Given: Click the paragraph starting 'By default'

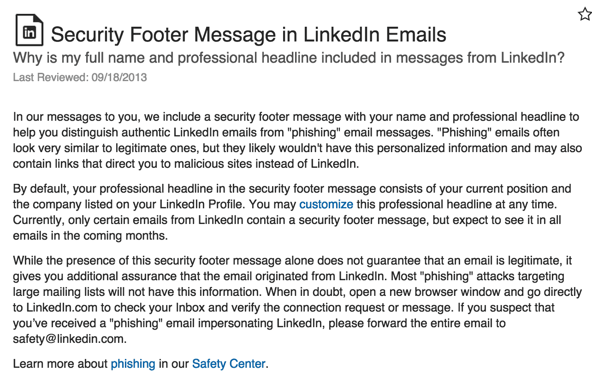Looking at the screenshot, I should pos(292,212).
